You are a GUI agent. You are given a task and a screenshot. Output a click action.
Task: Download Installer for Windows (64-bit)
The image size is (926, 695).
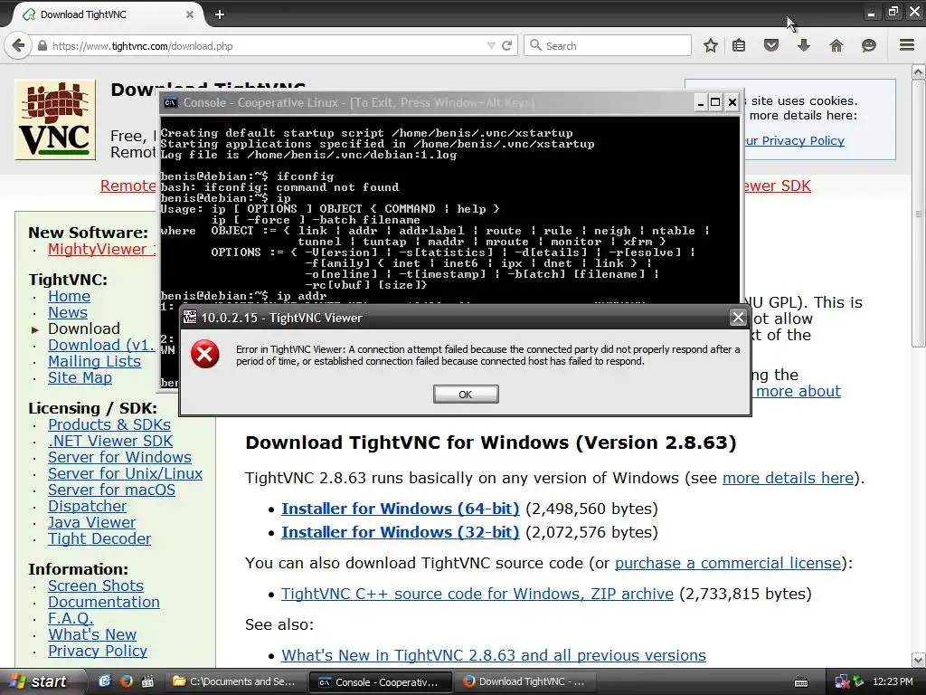pos(401,509)
